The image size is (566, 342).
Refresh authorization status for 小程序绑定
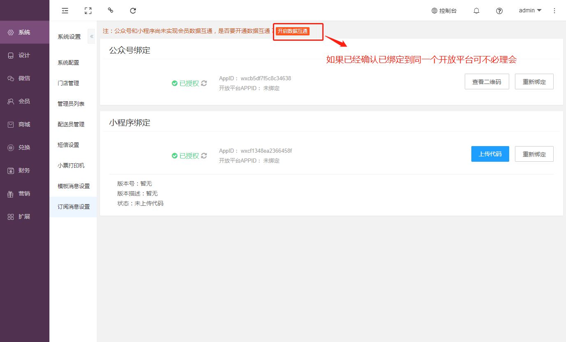pyautogui.click(x=204, y=156)
